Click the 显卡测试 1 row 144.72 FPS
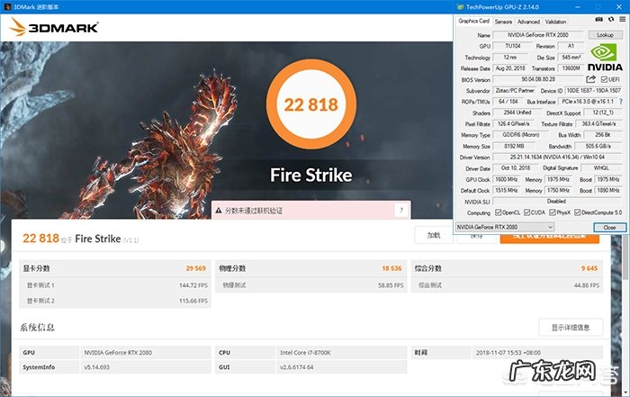630x397 pixels. click(114, 285)
